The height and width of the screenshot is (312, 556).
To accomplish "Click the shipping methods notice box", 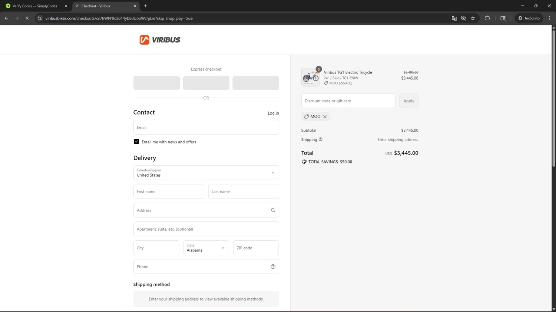I will coord(206,299).
